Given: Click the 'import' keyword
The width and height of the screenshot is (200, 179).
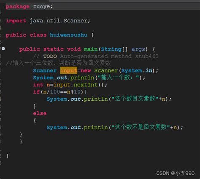Looking at the screenshot, I should (16, 21).
